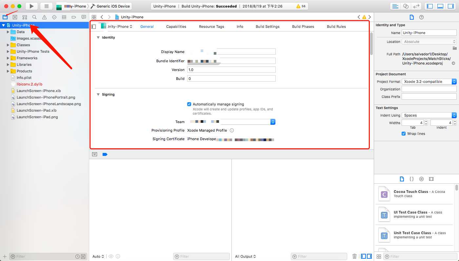Open the Find navigator magnifier icon

coord(34,17)
